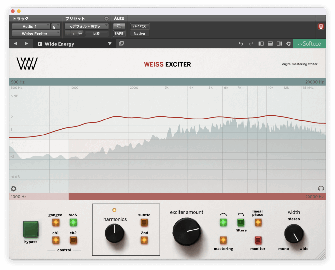Click the バイパス bypass button
This screenshot has width=335, height=270.
pos(139,26)
